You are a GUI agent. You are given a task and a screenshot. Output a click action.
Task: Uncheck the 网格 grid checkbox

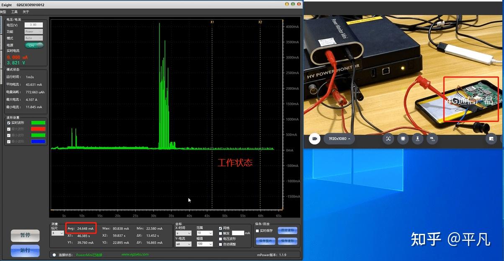click(x=220, y=228)
